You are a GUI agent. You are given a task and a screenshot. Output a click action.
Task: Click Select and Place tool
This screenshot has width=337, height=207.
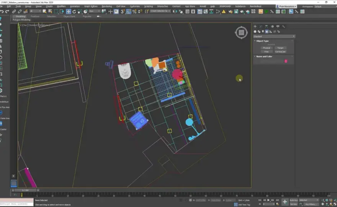click(85, 11)
